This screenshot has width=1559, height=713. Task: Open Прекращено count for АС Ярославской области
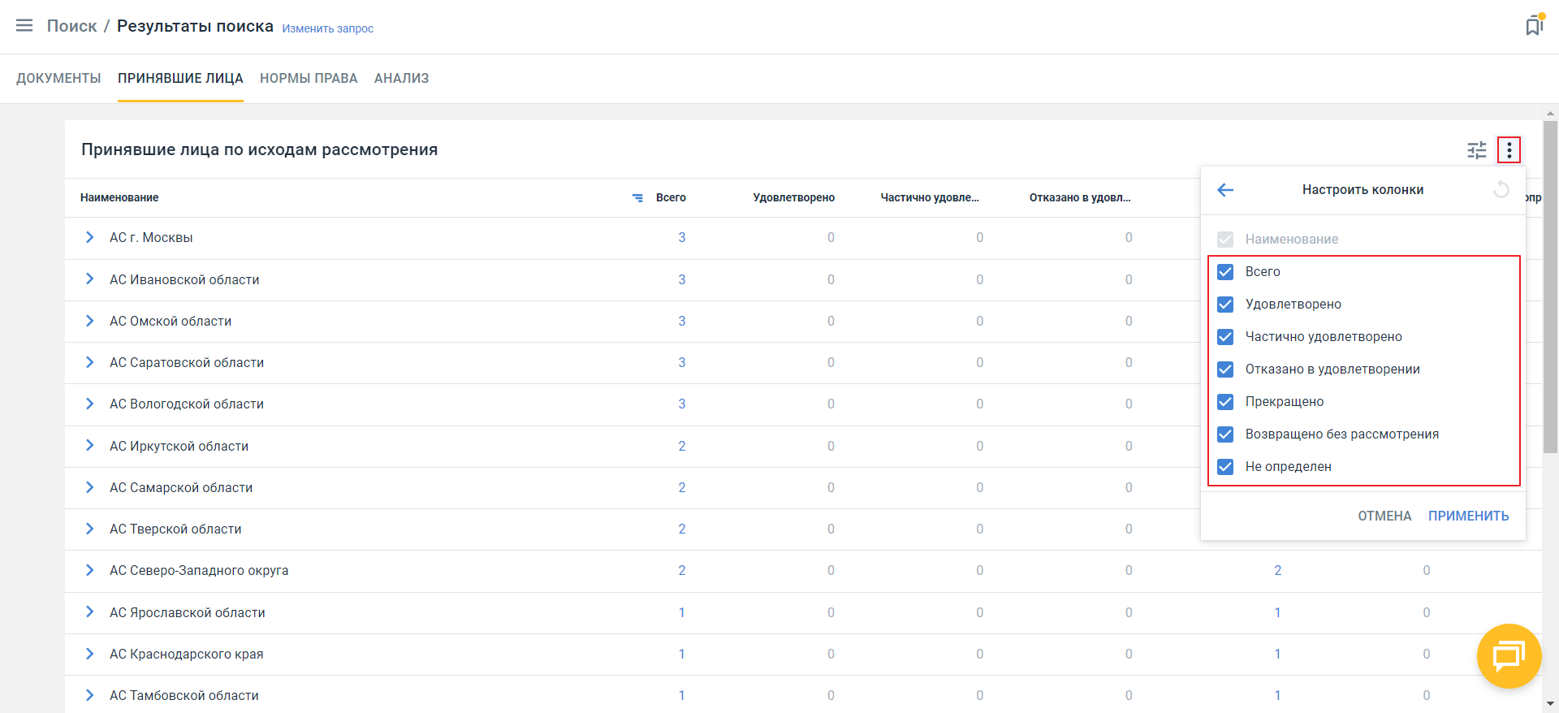coord(1278,612)
